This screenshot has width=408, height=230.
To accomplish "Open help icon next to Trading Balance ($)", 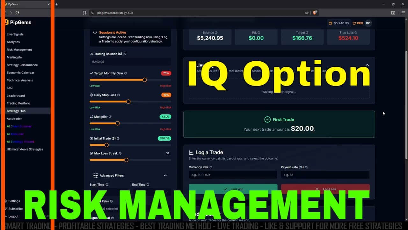I will coord(125,54).
